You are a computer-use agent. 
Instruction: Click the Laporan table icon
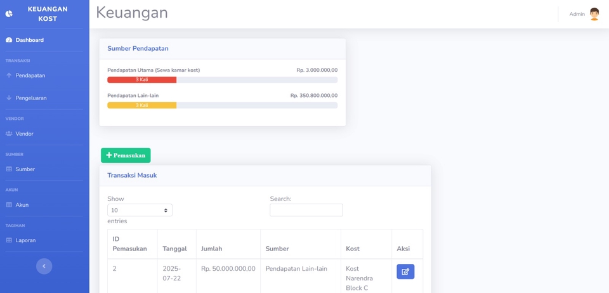[9, 240]
